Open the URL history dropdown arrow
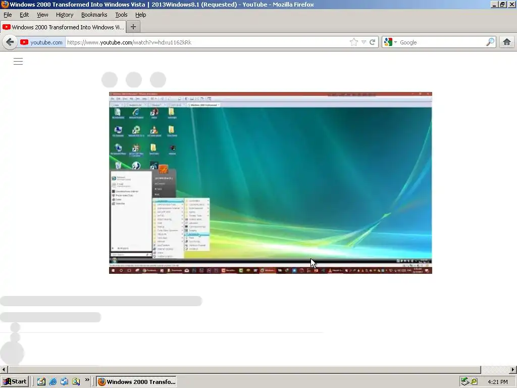 point(364,42)
